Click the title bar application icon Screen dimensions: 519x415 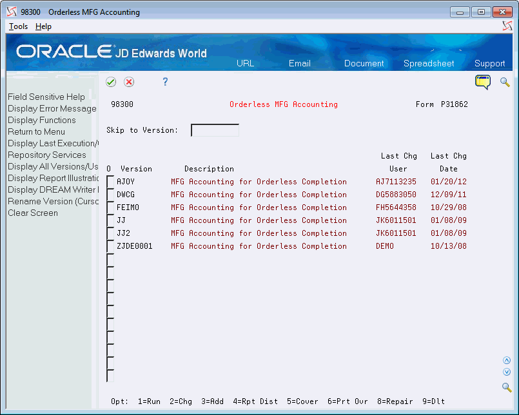click(x=12, y=12)
